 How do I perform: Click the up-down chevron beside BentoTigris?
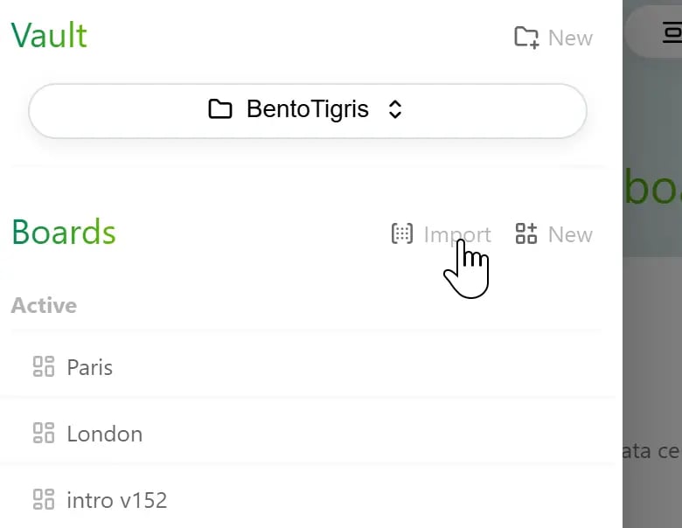[395, 109]
